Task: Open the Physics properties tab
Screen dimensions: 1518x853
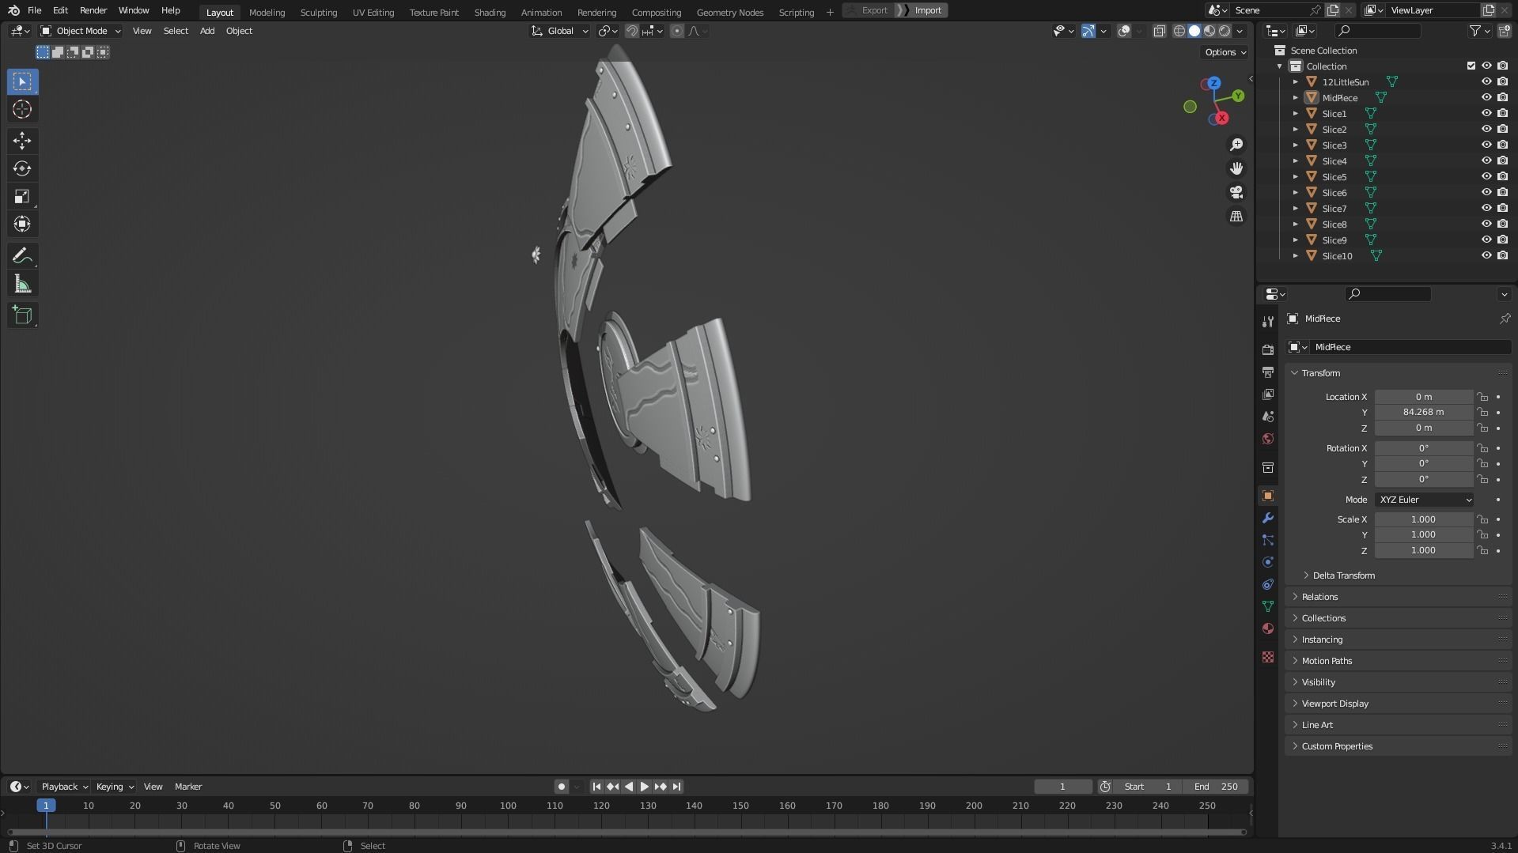Action: 1268,562
